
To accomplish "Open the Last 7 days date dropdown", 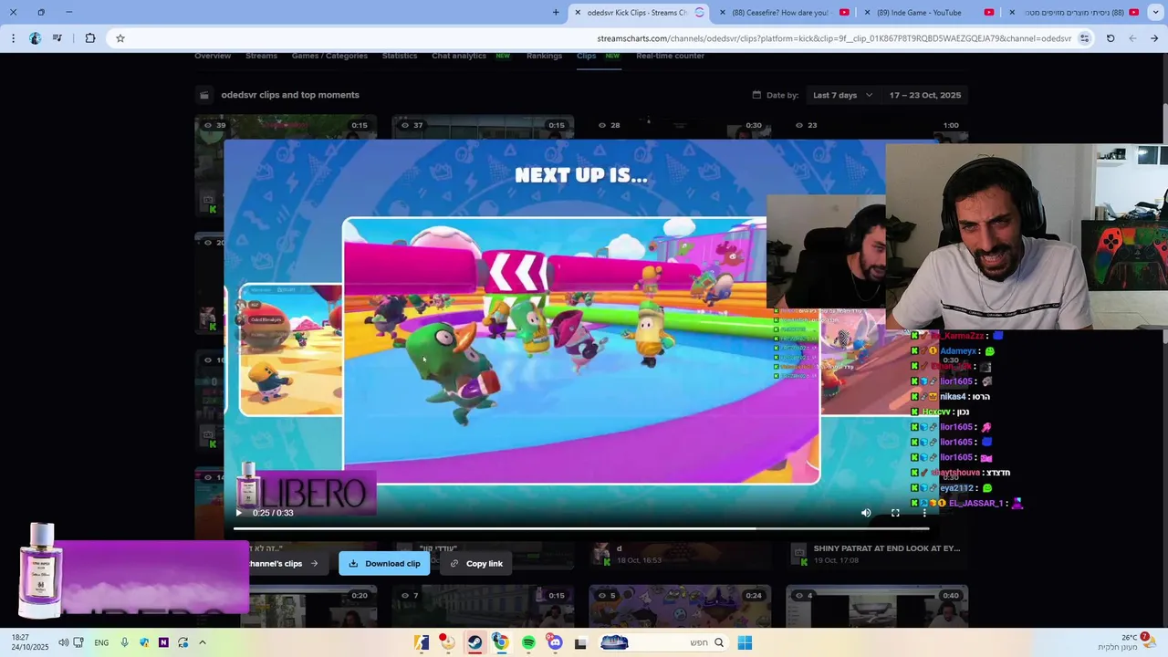I will [842, 95].
